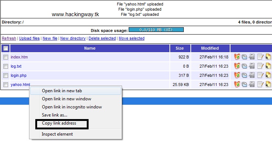The image size is (272, 147).
Task: Click Save link as... in the context menu
Action: click(x=75, y=115)
